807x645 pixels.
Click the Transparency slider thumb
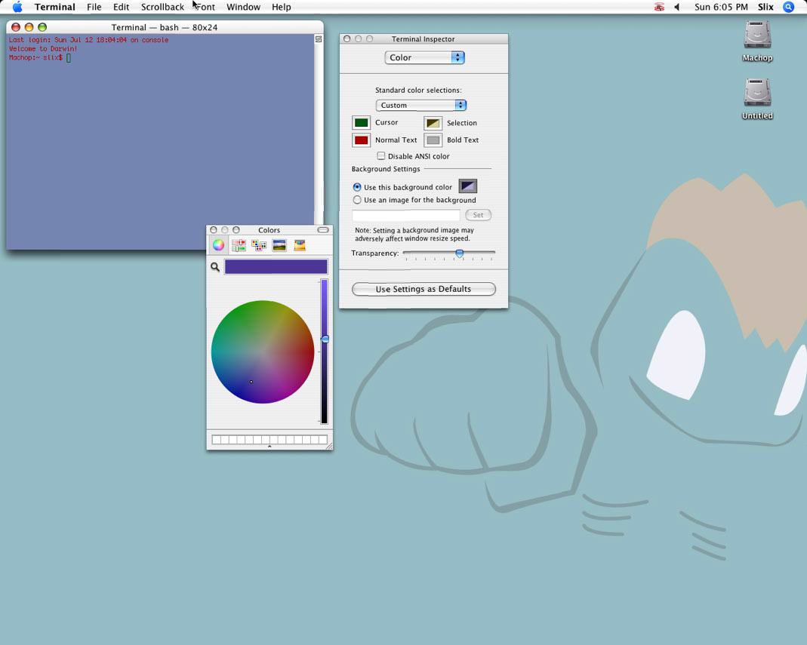(x=460, y=253)
